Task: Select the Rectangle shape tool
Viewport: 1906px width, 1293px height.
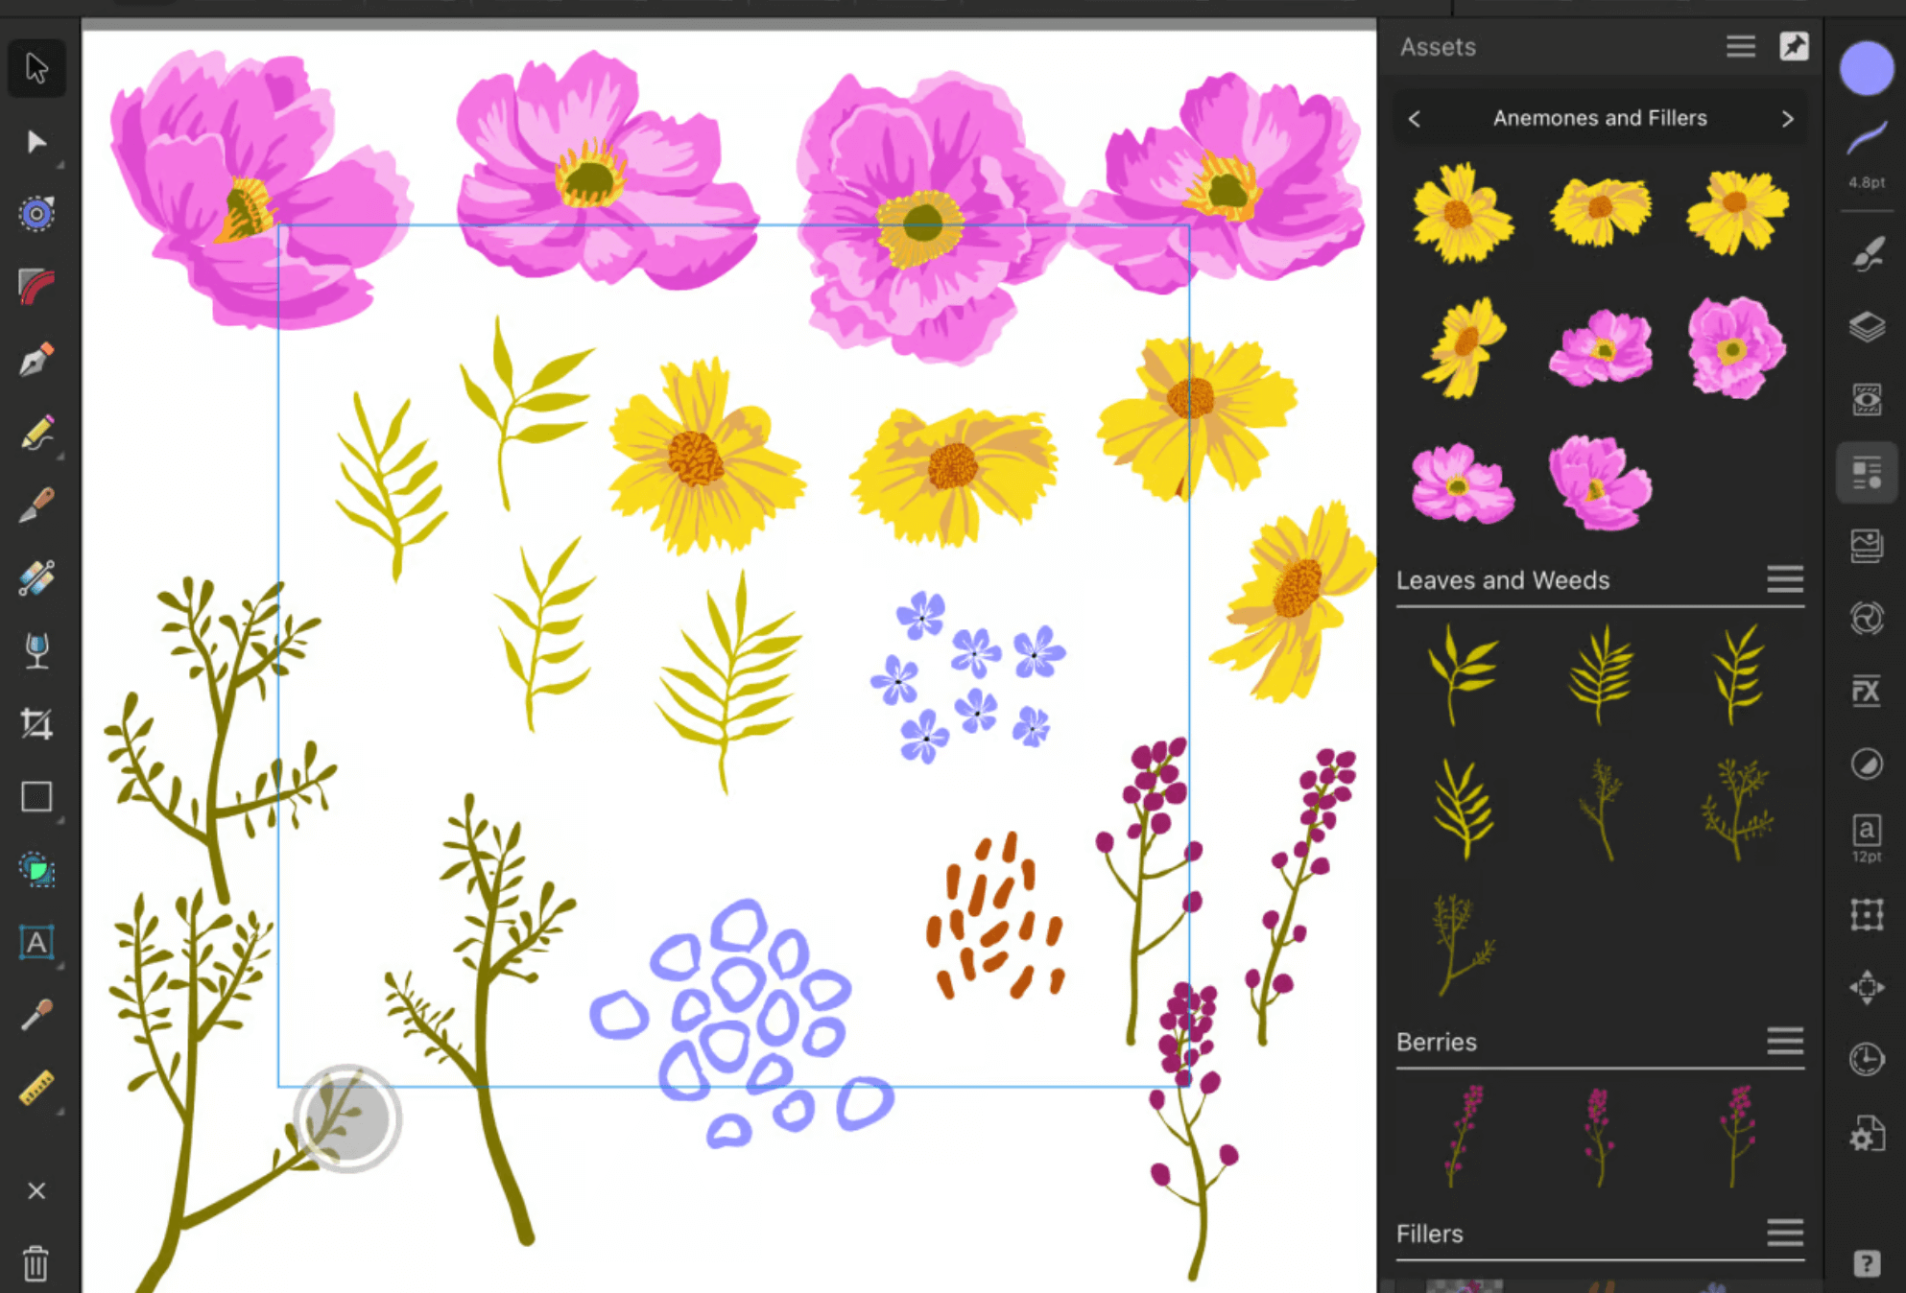Action: point(36,797)
